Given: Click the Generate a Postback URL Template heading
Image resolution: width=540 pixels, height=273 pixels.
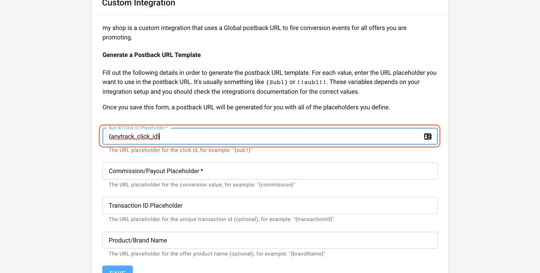Looking at the screenshot, I should click(152, 55).
